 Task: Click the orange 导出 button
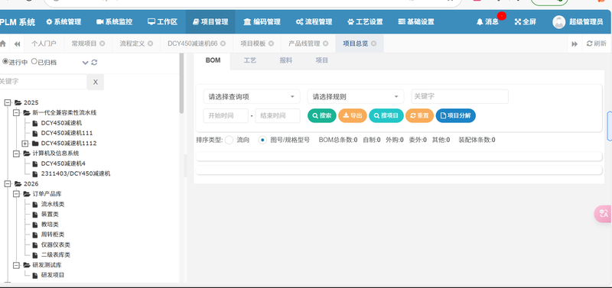pyautogui.click(x=353, y=116)
